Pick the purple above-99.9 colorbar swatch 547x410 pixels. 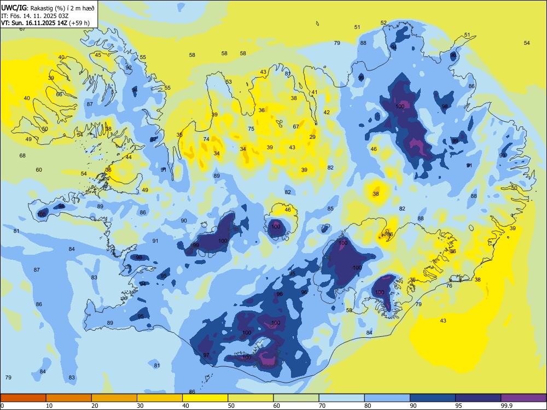point(523,398)
